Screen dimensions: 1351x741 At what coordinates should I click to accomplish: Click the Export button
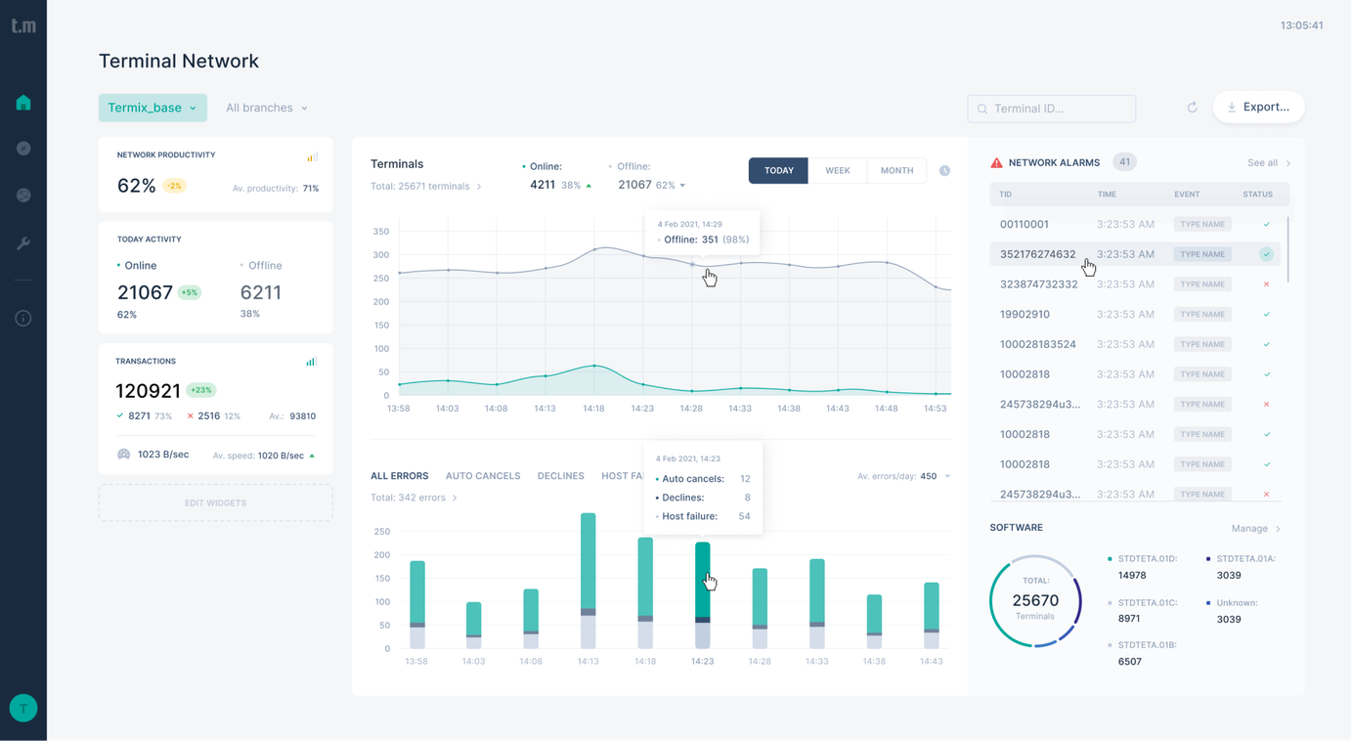[1258, 108]
